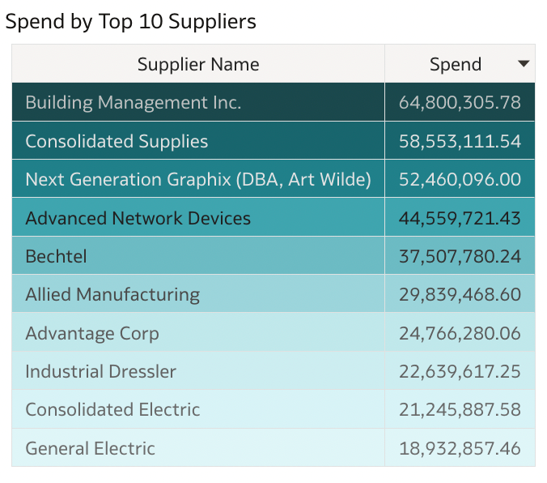This screenshot has height=483, width=547.
Task: Click the Consolidated Supplies supplier cell
Action: 117,142
